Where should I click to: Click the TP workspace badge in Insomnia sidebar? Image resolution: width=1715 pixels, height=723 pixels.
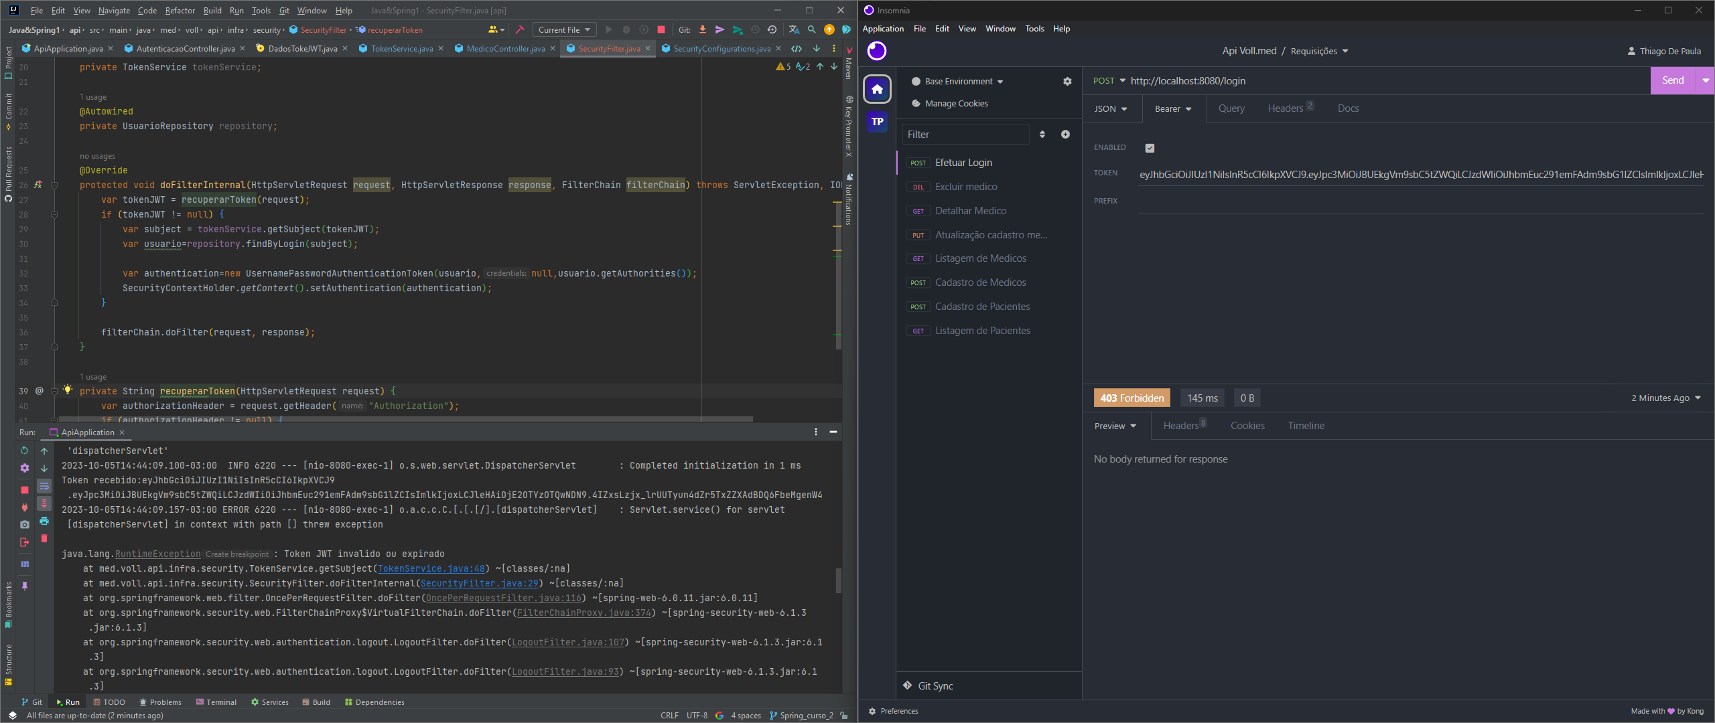pyautogui.click(x=877, y=122)
